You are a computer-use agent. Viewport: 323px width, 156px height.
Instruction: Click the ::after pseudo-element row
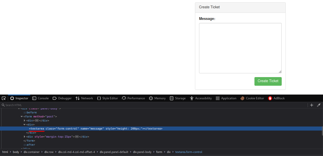[29, 145]
